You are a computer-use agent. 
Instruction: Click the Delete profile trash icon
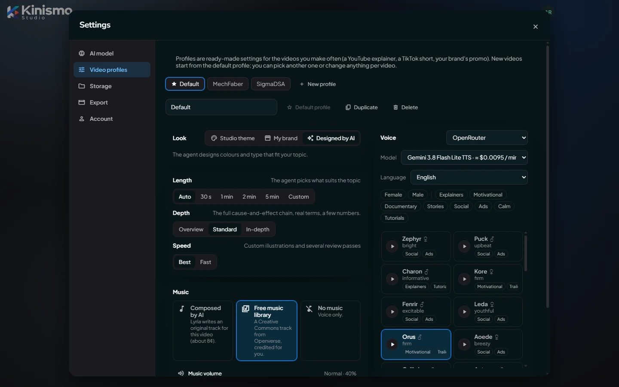click(395, 107)
